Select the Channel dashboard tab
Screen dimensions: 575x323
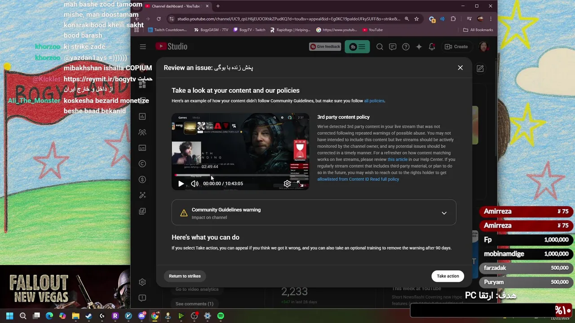(x=177, y=6)
